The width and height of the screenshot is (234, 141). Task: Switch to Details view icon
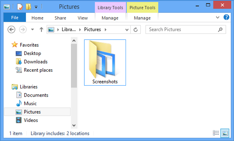(x=216, y=133)
